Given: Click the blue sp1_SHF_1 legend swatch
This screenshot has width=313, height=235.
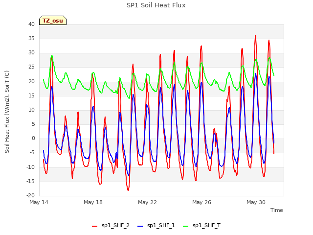Looking at the screenshot, I should coord(140,226).
